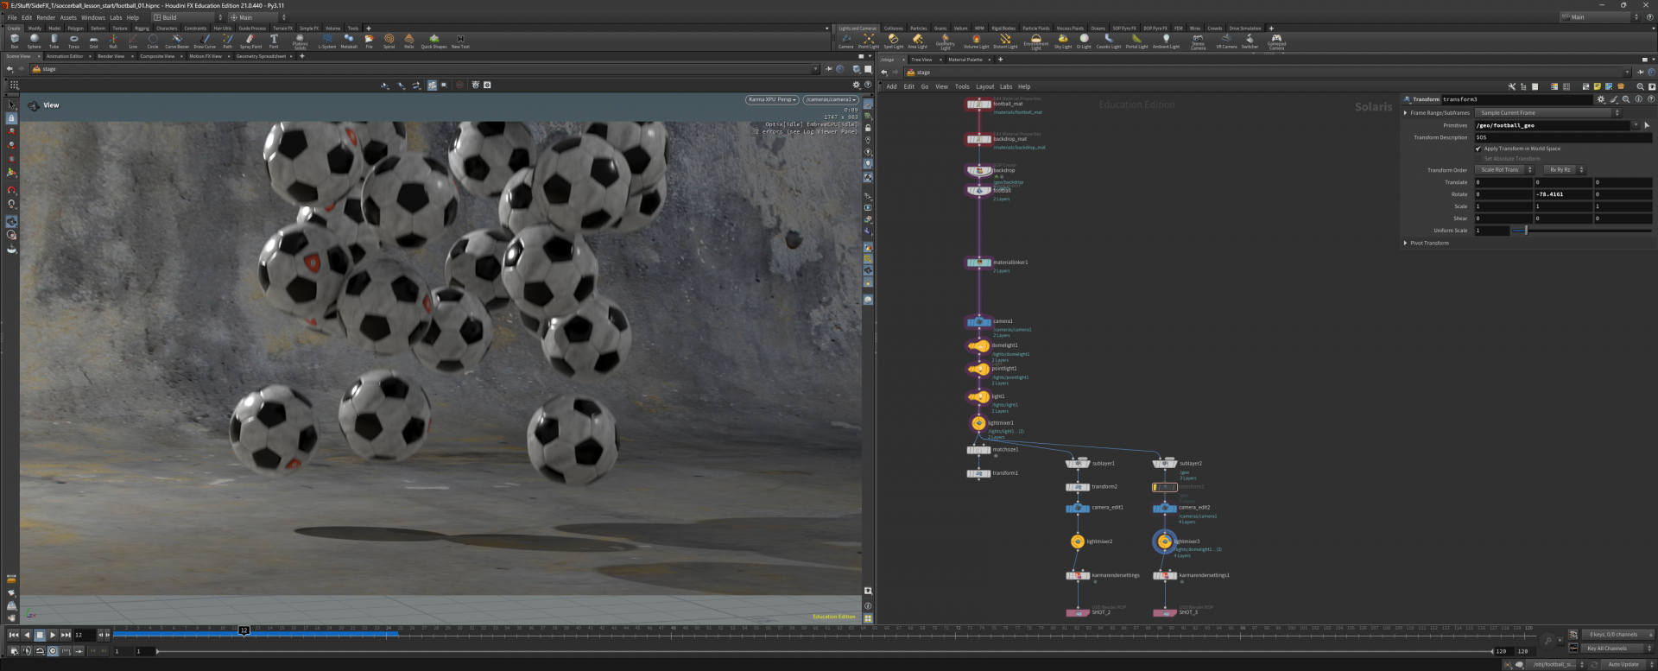Select the Sphere shelf tool
1658x671 pixels.
click(x=35, y=41)
